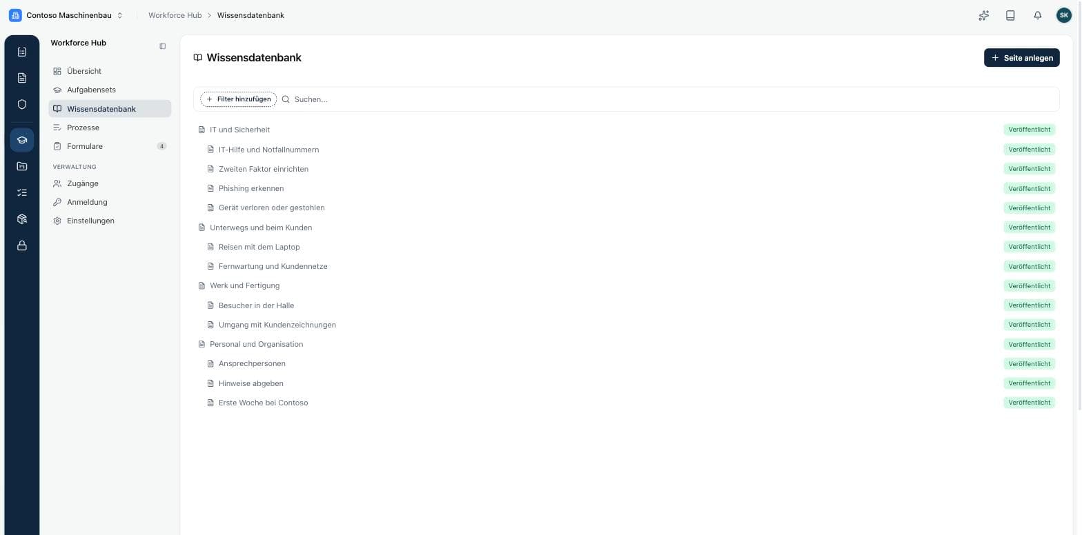Viewport: 1082px width, 535px height.
Task: Open Besucher in der Halle page
Action: pyautogui.click(x=256, y=305)
